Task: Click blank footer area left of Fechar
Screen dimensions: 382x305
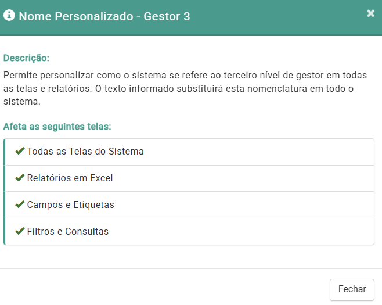Action: [x=174, y=289]
